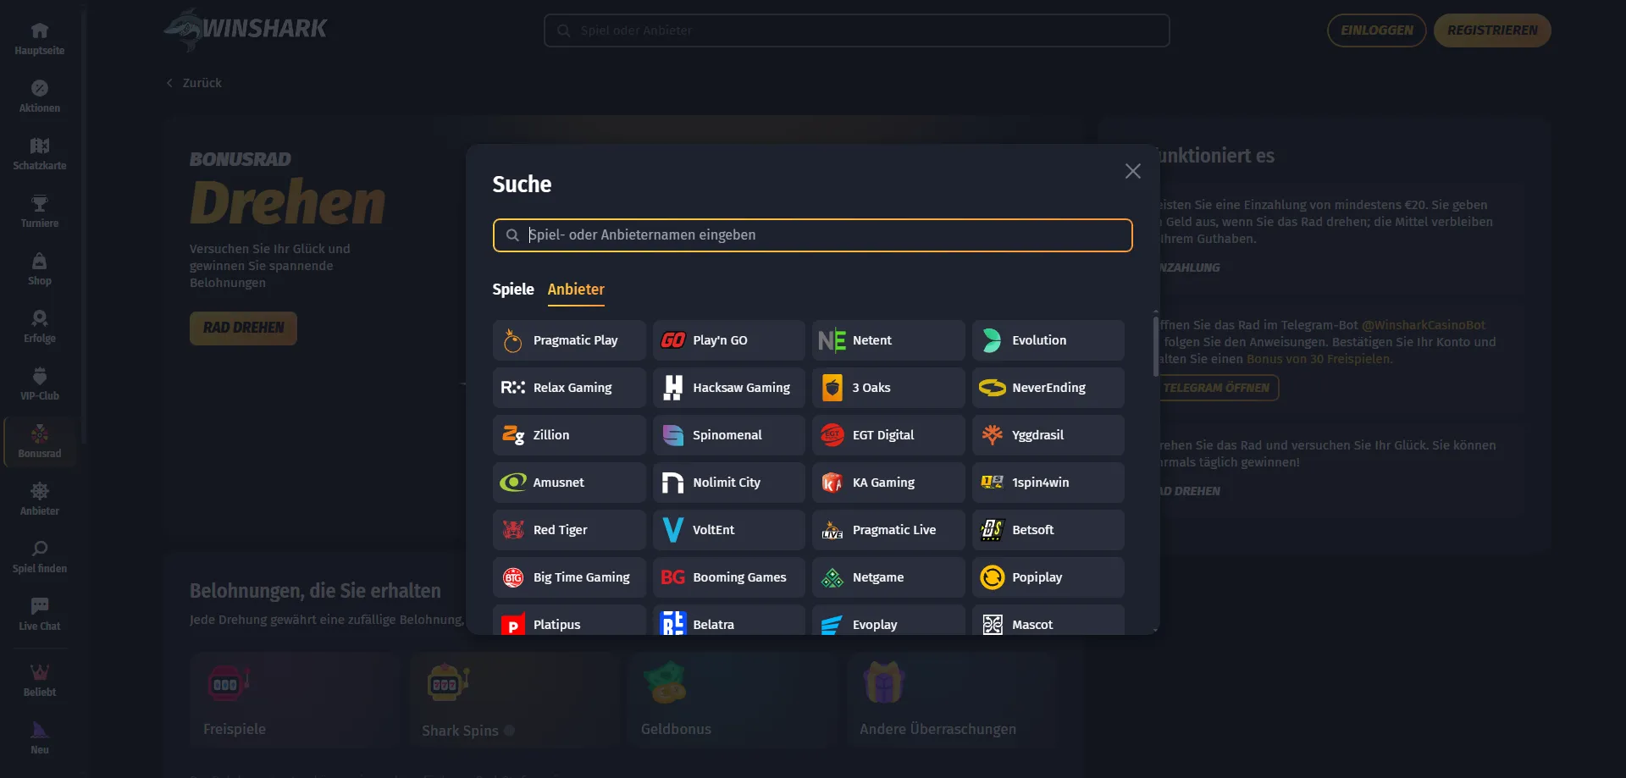Open Hauptseite in the left sidebar

pyautogui.click(x=39, y=39)
